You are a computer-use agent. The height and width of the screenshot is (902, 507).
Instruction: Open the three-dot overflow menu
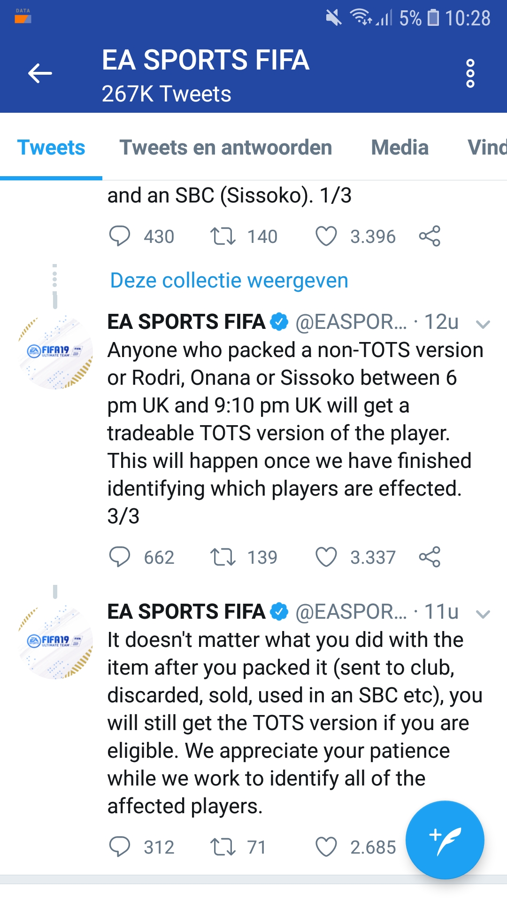(470, 73)
